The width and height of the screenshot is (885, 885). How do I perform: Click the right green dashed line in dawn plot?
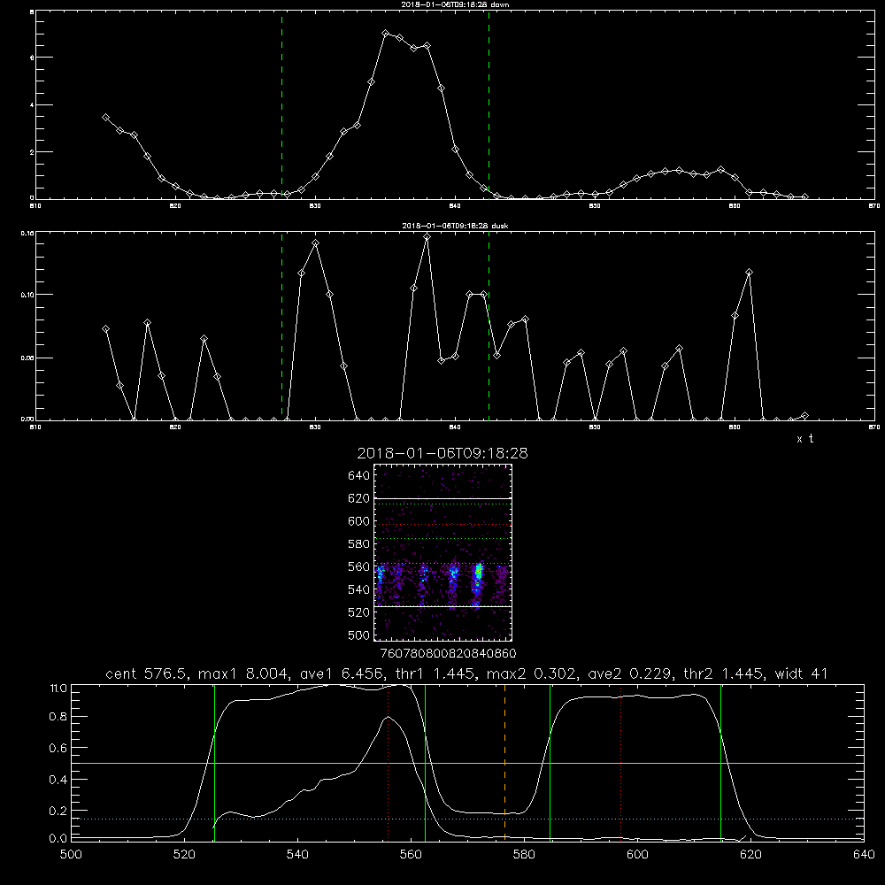tap(489, 104)
